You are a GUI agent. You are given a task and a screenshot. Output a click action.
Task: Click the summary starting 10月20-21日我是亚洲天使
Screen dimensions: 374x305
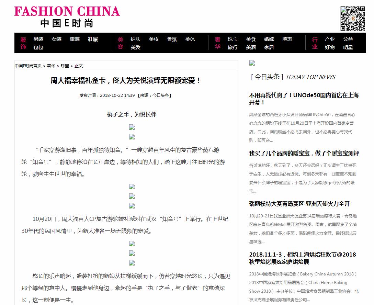303,229
